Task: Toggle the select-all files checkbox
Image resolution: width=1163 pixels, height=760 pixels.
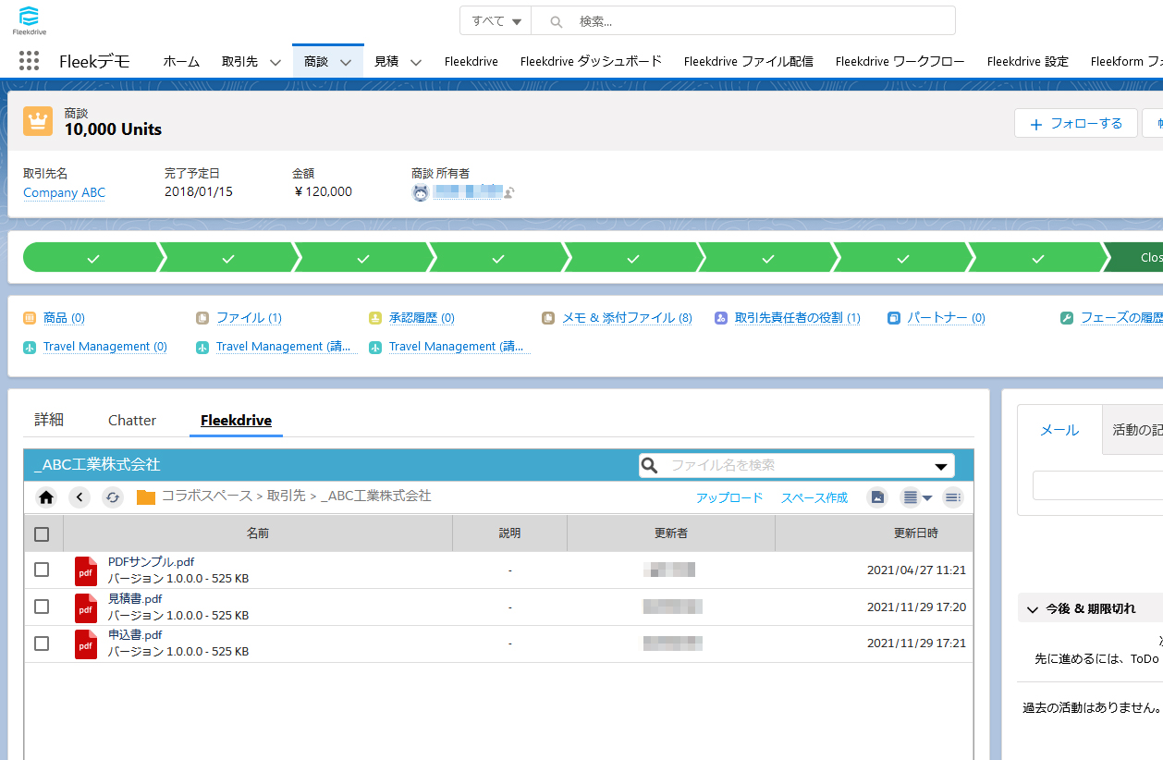Action: 42,533
